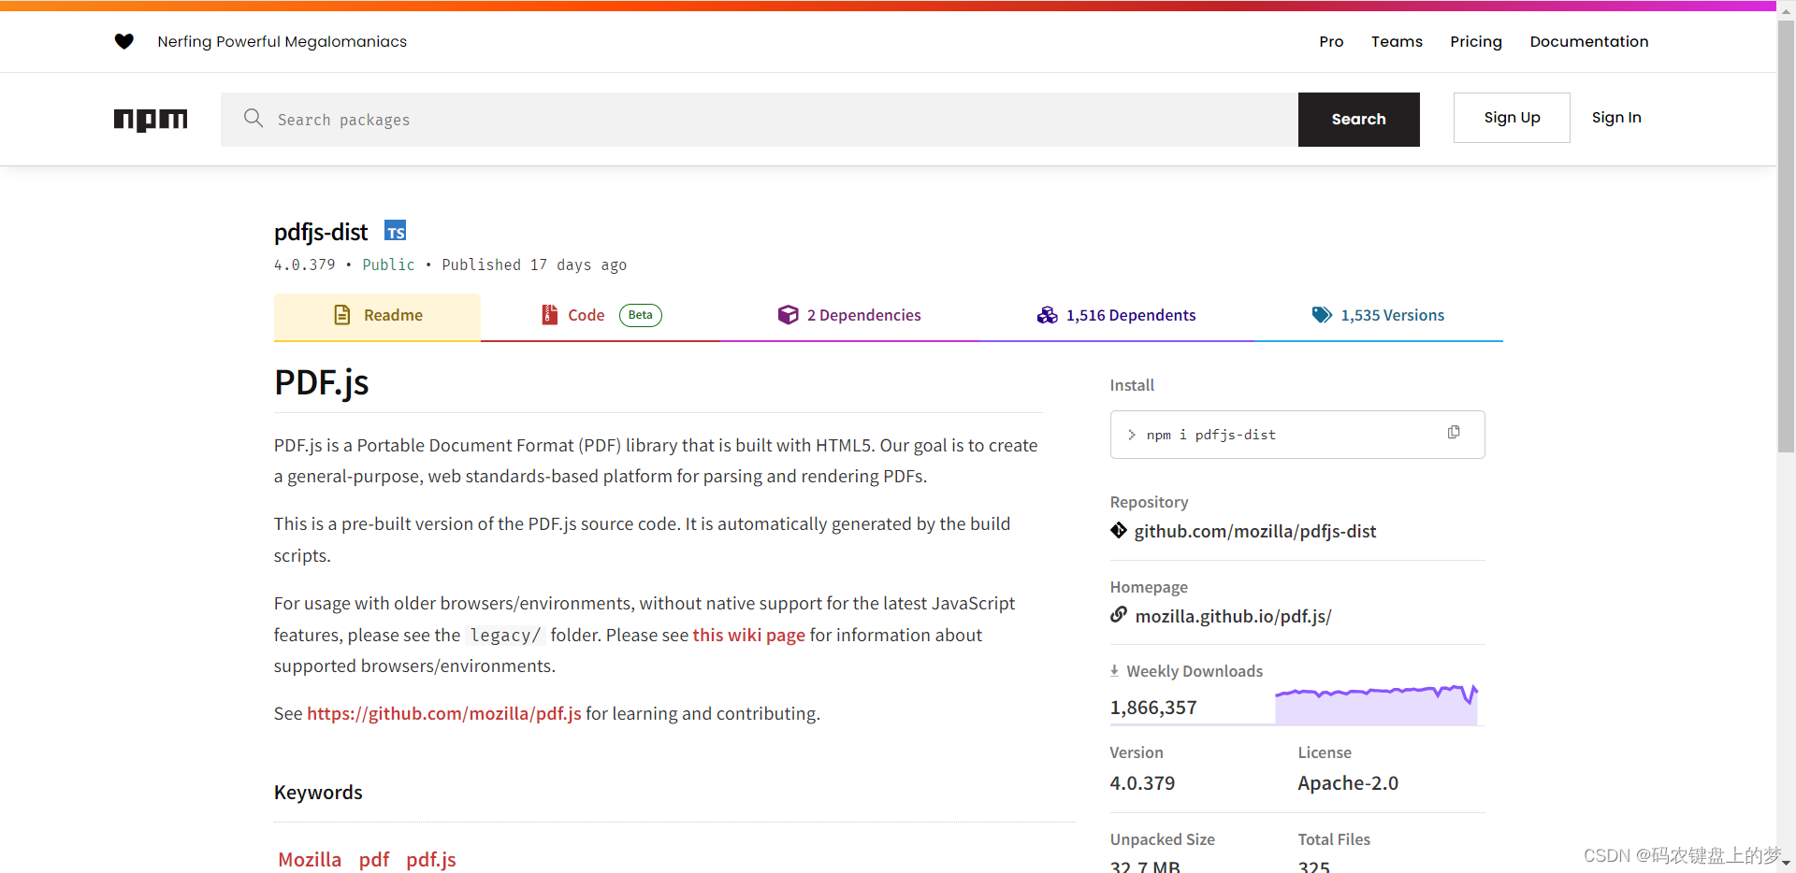1796x873 pixels.
Task: Switch to the Code tab
Action: tap(601, 317)
